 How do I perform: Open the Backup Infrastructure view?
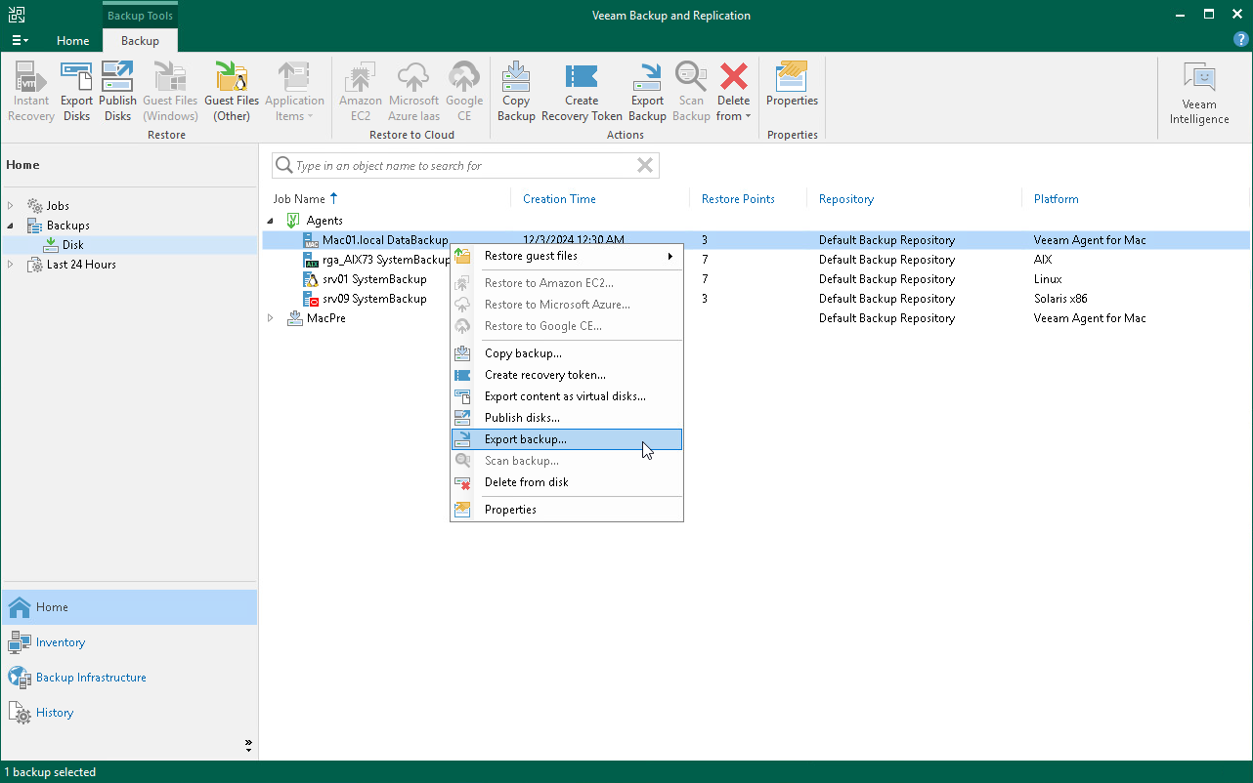(x=92, y=677)
